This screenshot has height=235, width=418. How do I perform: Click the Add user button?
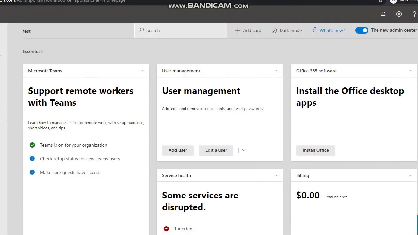click(x=178, y=150)
